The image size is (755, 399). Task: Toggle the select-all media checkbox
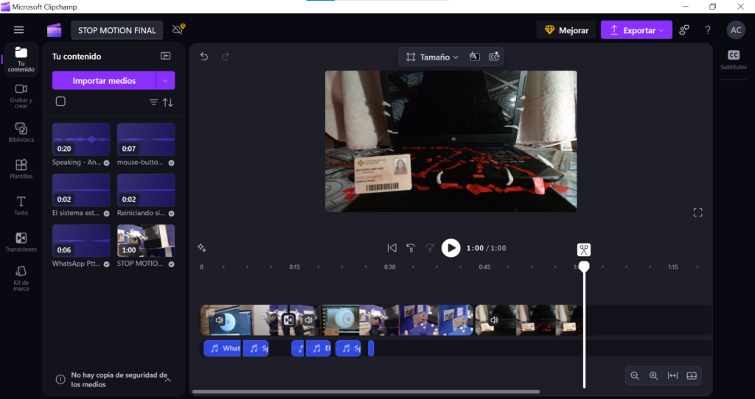(60, 102)
